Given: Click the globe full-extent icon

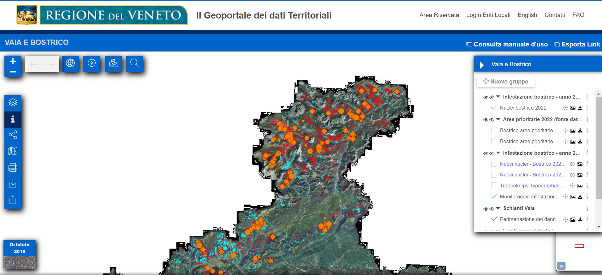Looking at the screenshot, I should (70, 63).
